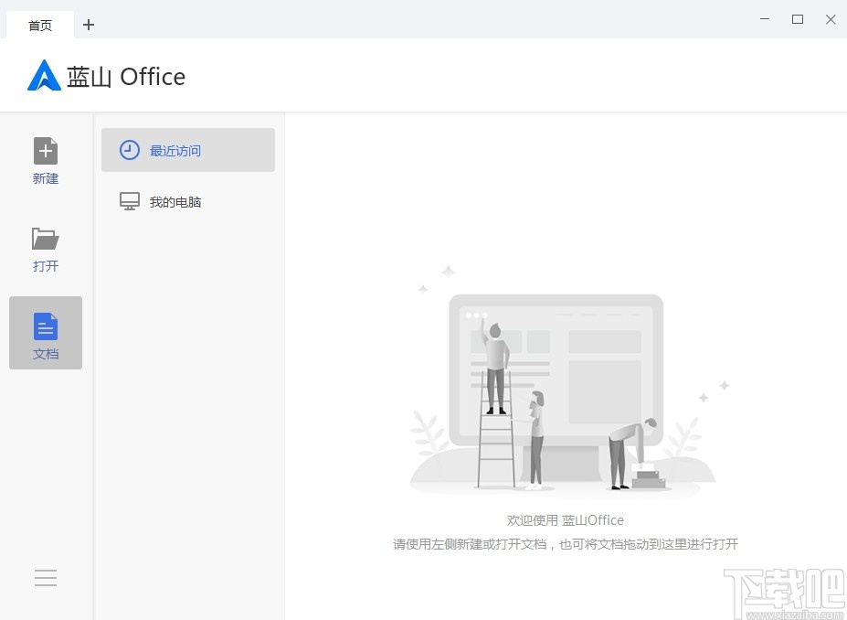Select 我的电脑 in the left panel
Screen dimensions: 847x620
click(174, 200)
